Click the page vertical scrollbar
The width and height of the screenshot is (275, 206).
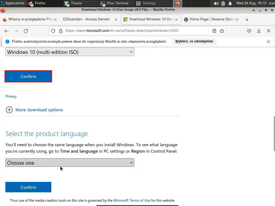coord(274,134)
